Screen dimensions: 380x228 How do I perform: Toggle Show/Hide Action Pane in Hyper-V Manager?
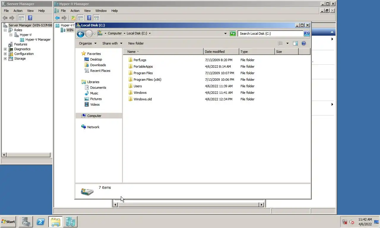(96, 18)
